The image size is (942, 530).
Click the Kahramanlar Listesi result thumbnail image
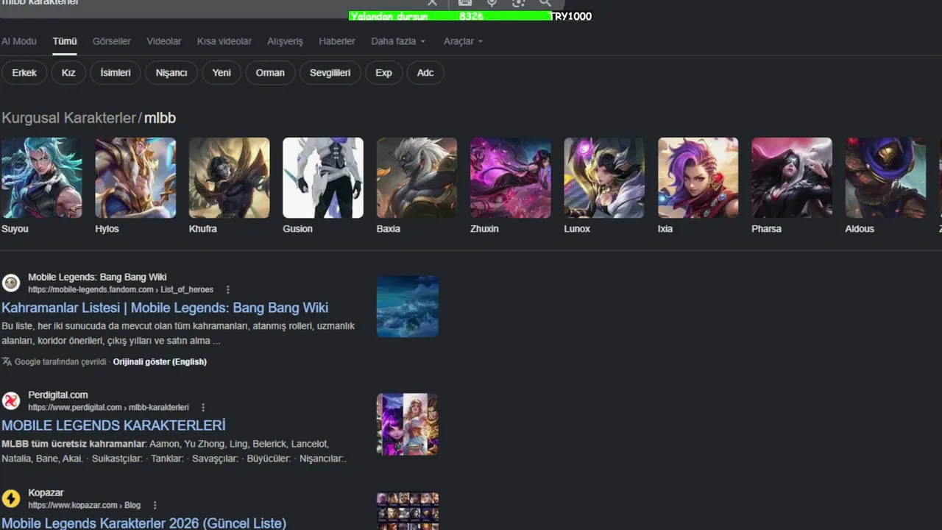pyautogui.click(x=408, y=306)
